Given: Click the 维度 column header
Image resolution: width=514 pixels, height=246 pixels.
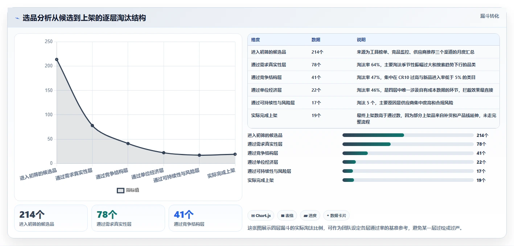Looking at the screenshot, I should tap(278, 39).
